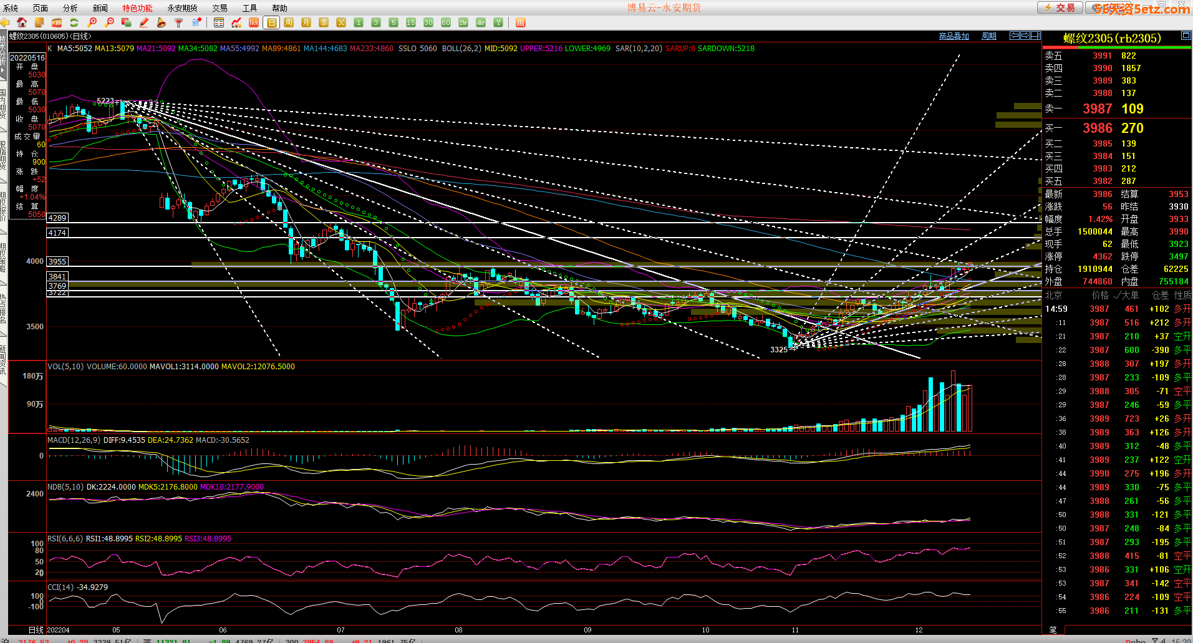This screenshot has height=643, width=1193.
Task: Click the back arrow toolbar icon
Action: coord(5,22)
